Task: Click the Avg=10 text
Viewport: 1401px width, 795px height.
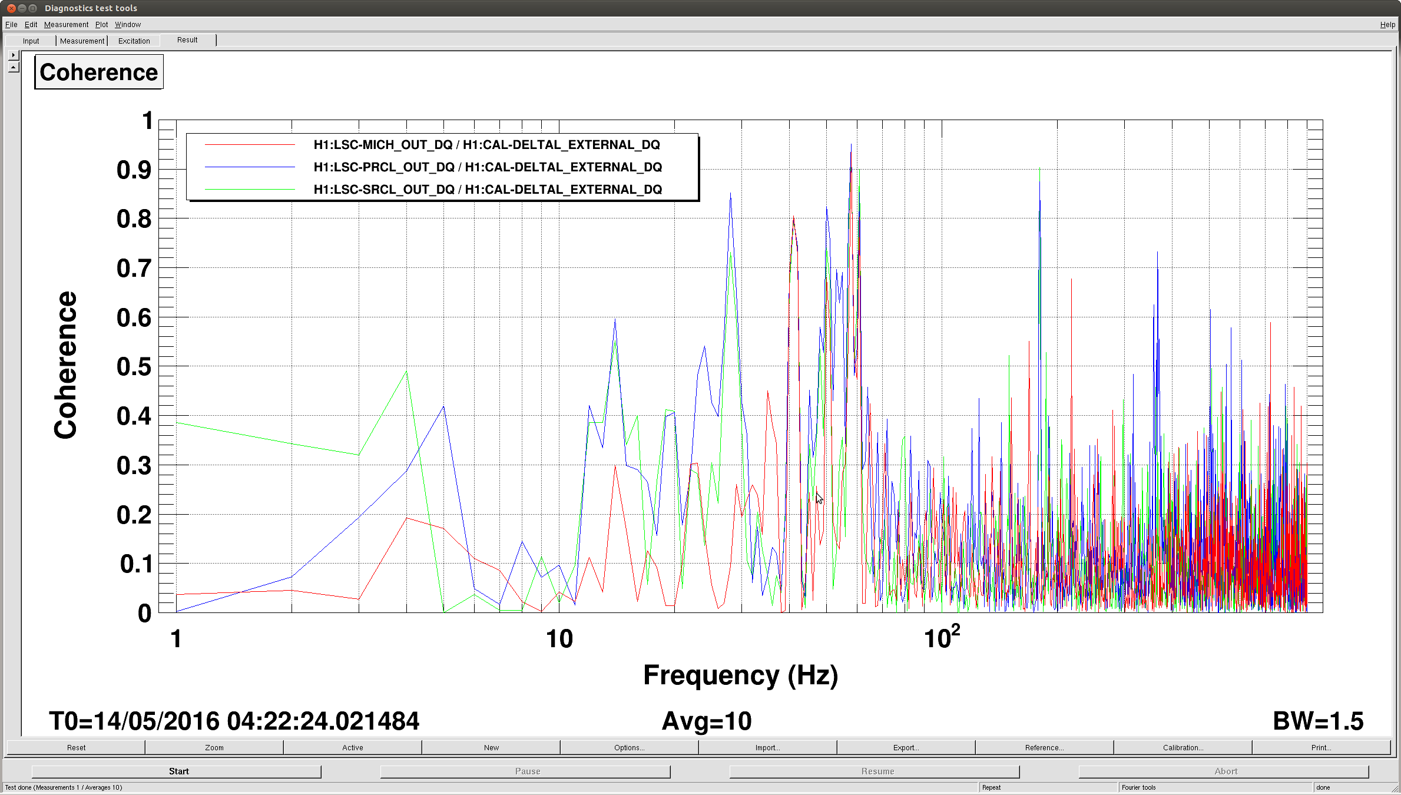Action: 707,721
